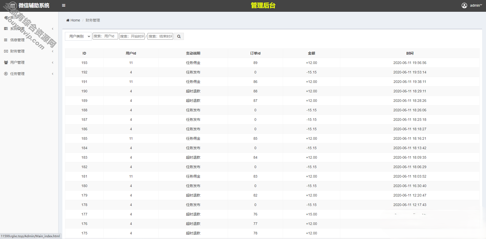Toggle the hamburger sidebar menu icon
The width and height of the screenshot is (486, 239).
[64, 5]
